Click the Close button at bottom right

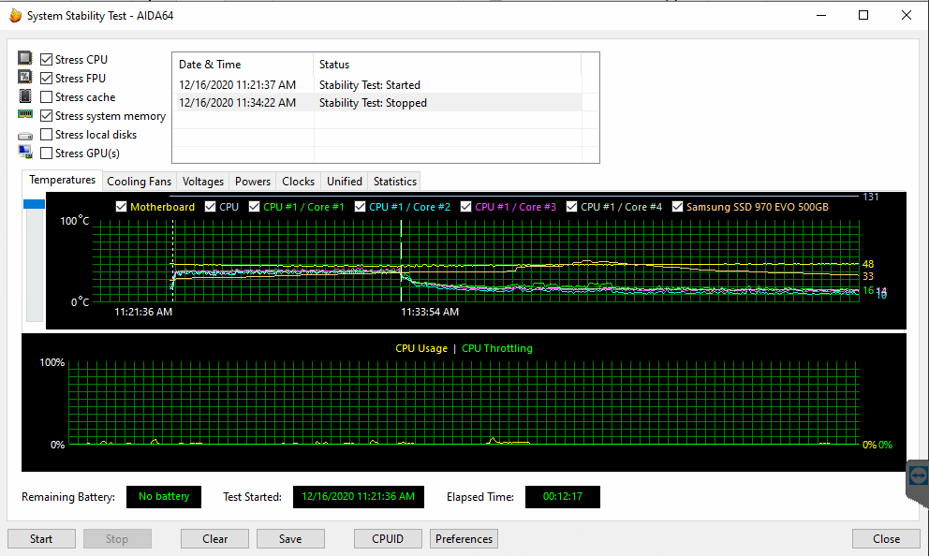click(x=886, y=539)
